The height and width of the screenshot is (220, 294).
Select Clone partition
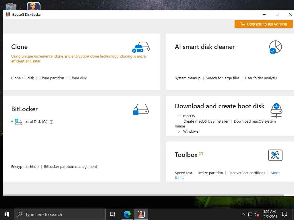tap(52, 78)
